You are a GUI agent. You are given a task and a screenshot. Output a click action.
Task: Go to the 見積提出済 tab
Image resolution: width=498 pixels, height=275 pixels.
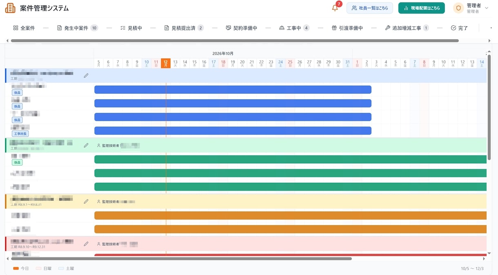click(x=184, y=28)
